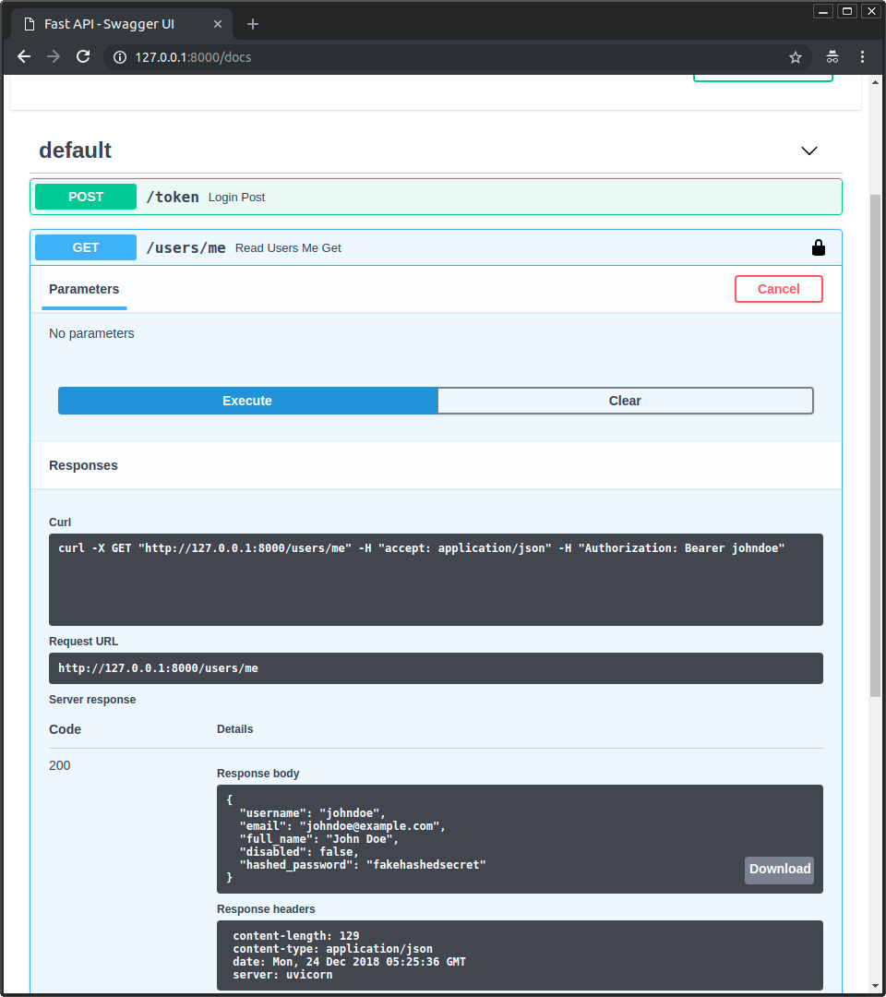Screen dimensions: 886x997
Task: Click the Execute button
Action: pyautogui.click(x=246, y=400)
